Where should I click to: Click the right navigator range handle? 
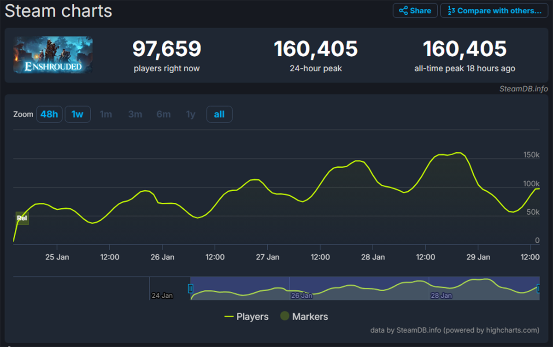(539, 289)
